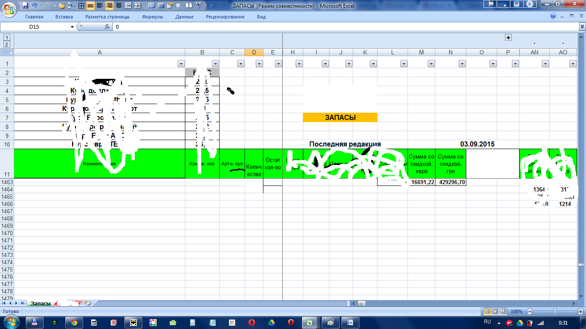Open the Формулы ribbon tab
The height and width of the screenshot is (329, 586).
click(x=152, y=17)
